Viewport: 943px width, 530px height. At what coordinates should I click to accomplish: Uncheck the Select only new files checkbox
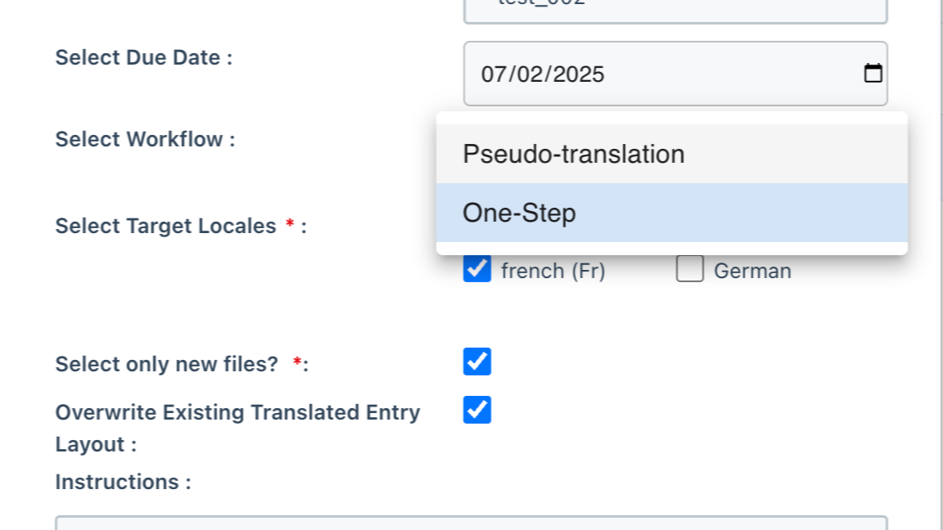coord(477,362)
